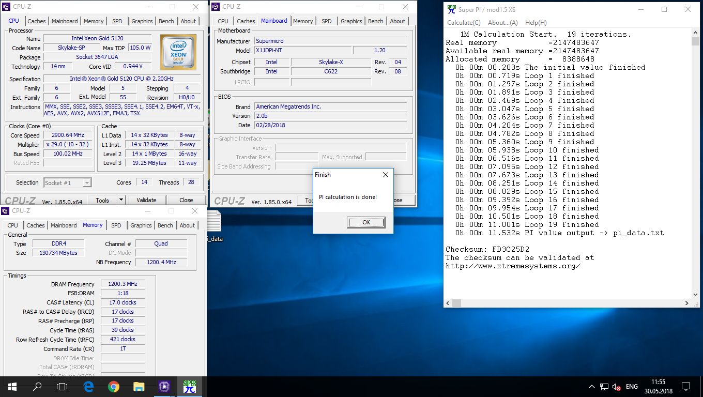
Task: Select About tab in Mainboard window
Action: (x=398, y=21)
